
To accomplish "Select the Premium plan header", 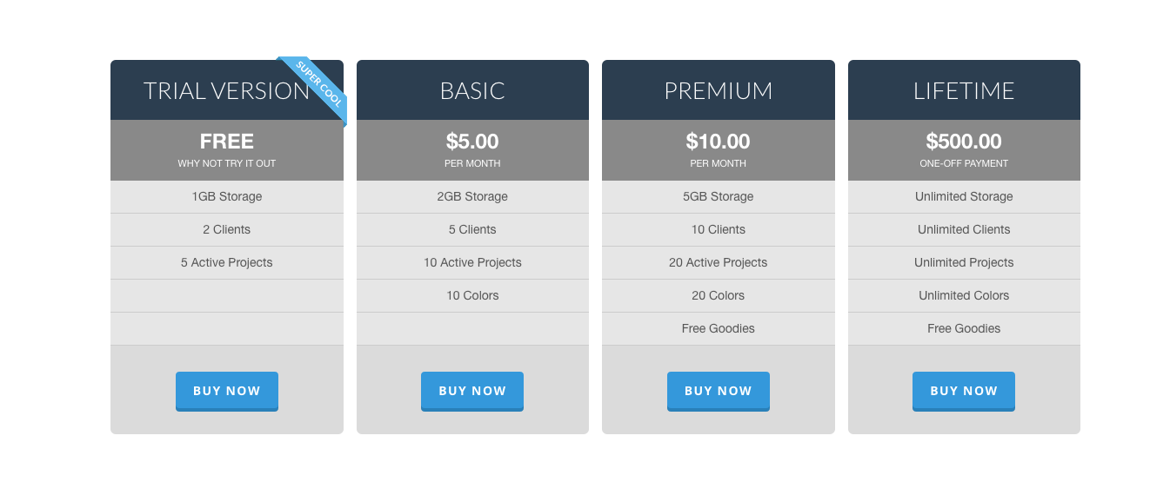I will click(719, 90).
